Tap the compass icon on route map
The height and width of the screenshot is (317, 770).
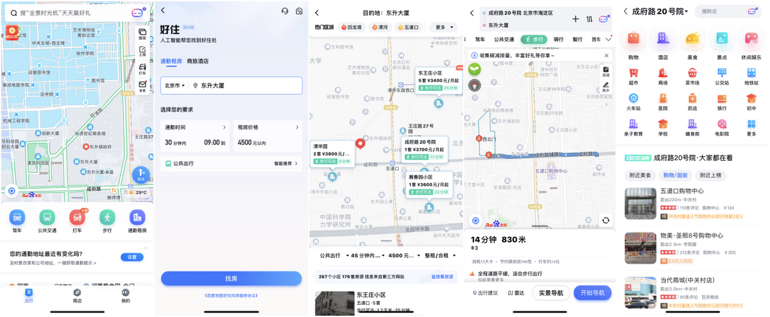(x=475, y=85)
